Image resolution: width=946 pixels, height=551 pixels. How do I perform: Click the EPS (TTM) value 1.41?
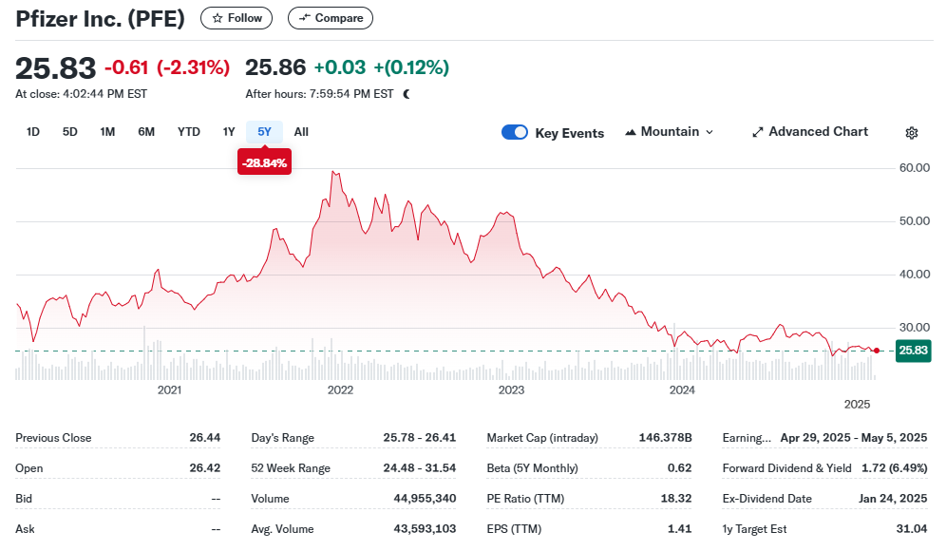679,528
